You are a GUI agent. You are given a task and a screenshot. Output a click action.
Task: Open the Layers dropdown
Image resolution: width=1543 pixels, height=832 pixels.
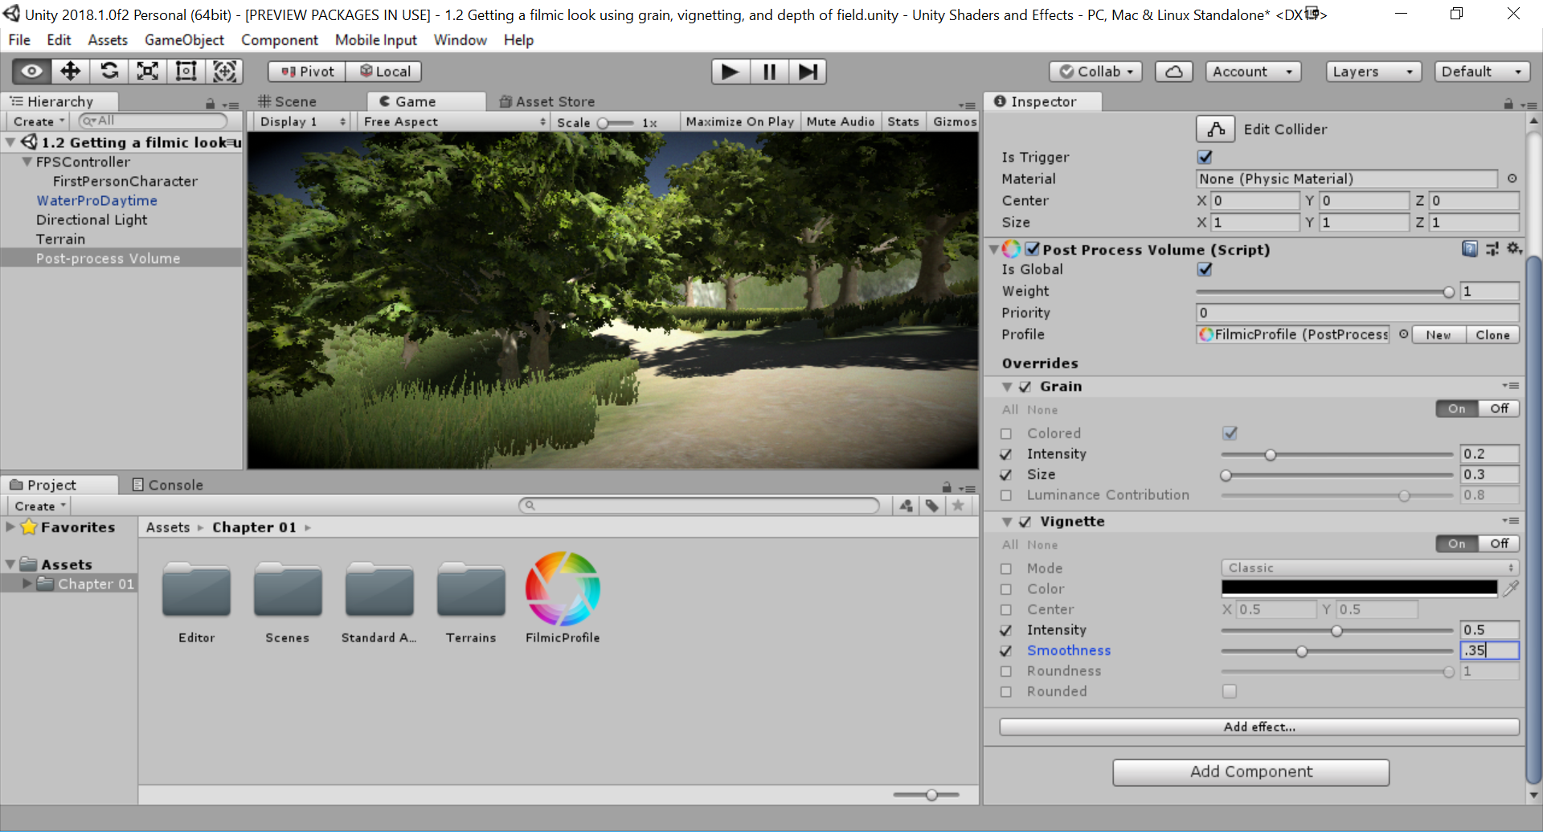point(1373,72)
